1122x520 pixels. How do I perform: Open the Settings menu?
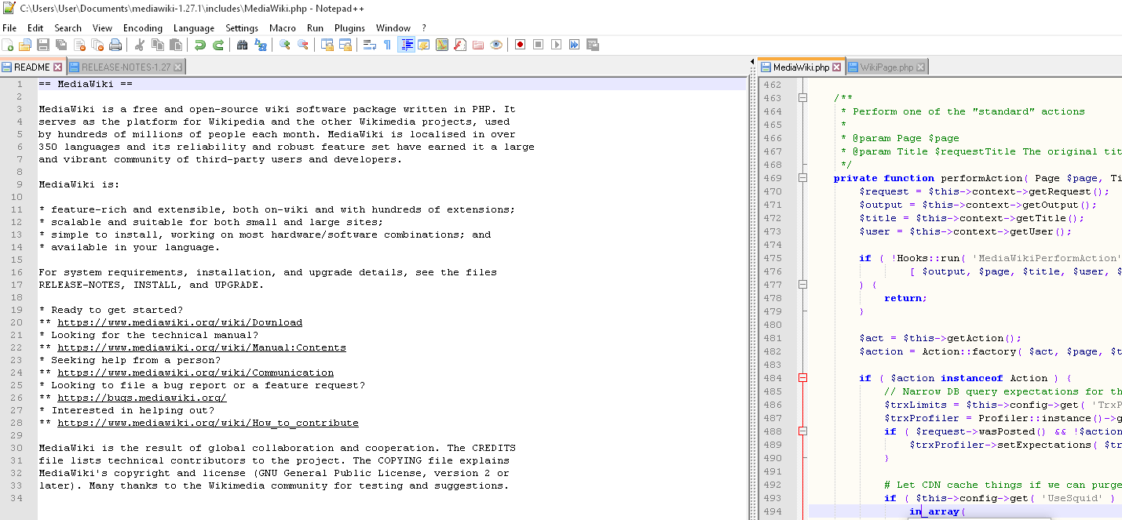point(242,27)
